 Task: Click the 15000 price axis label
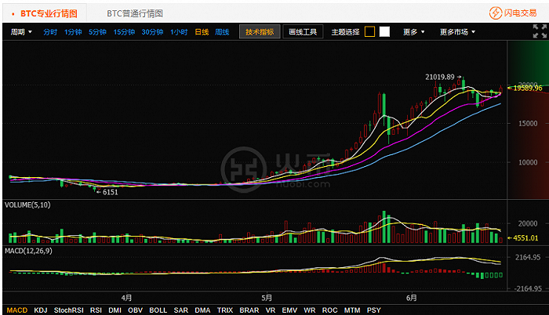(x=528, y=124)
